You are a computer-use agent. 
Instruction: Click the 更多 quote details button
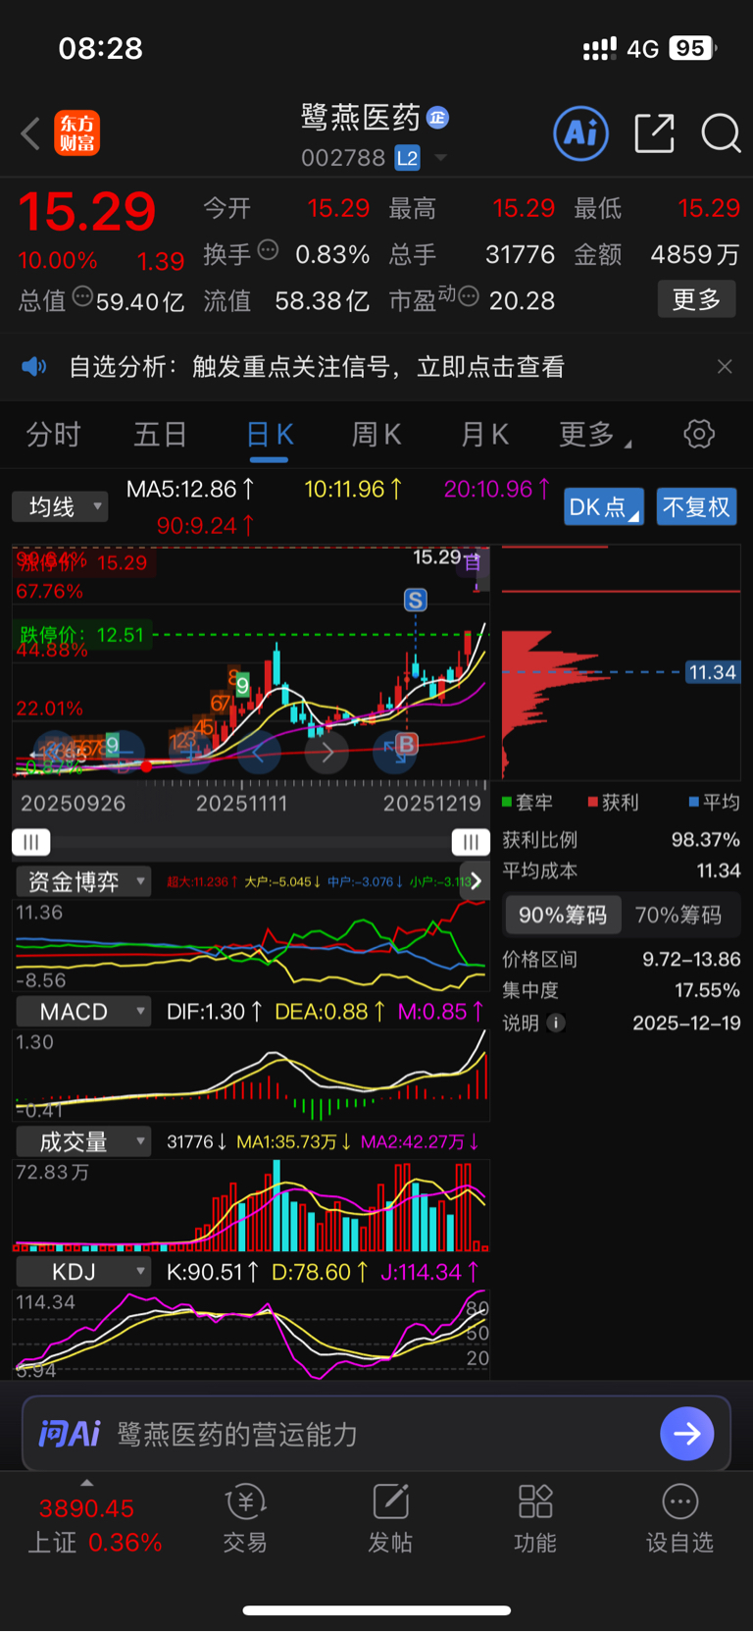pyautogui.click(x=696, y=299)
